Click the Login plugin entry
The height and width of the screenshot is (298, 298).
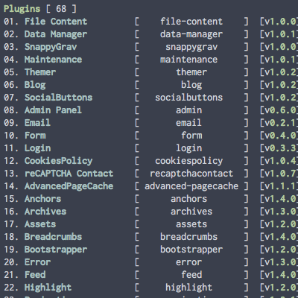pos(38,148)
